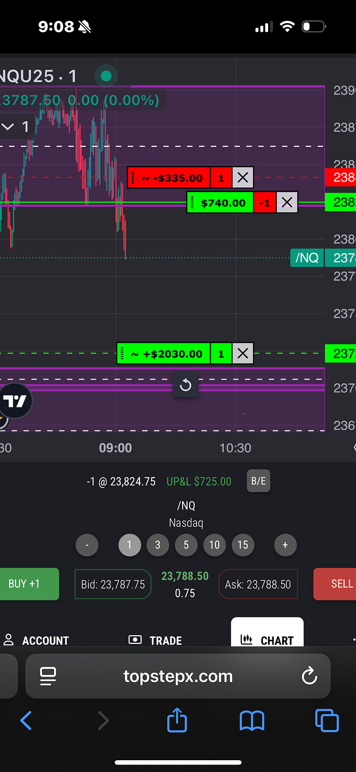Viewport: 356px width, 772px height.
Task: Tap the UP&L $725.00 text
Action: coord(199,481)
